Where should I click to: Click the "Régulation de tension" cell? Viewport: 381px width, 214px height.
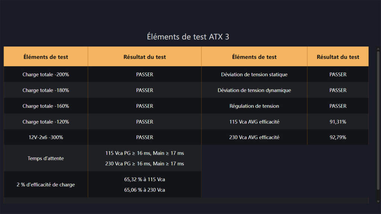coord(254,106)
